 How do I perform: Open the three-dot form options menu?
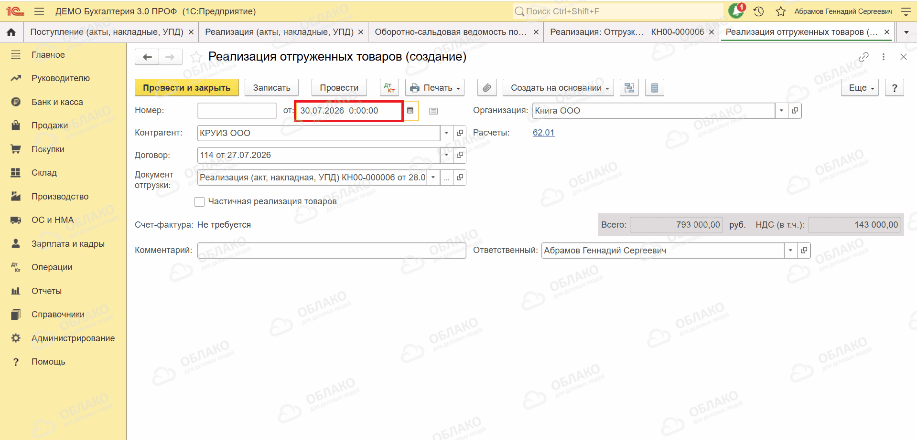click(884, 57)
